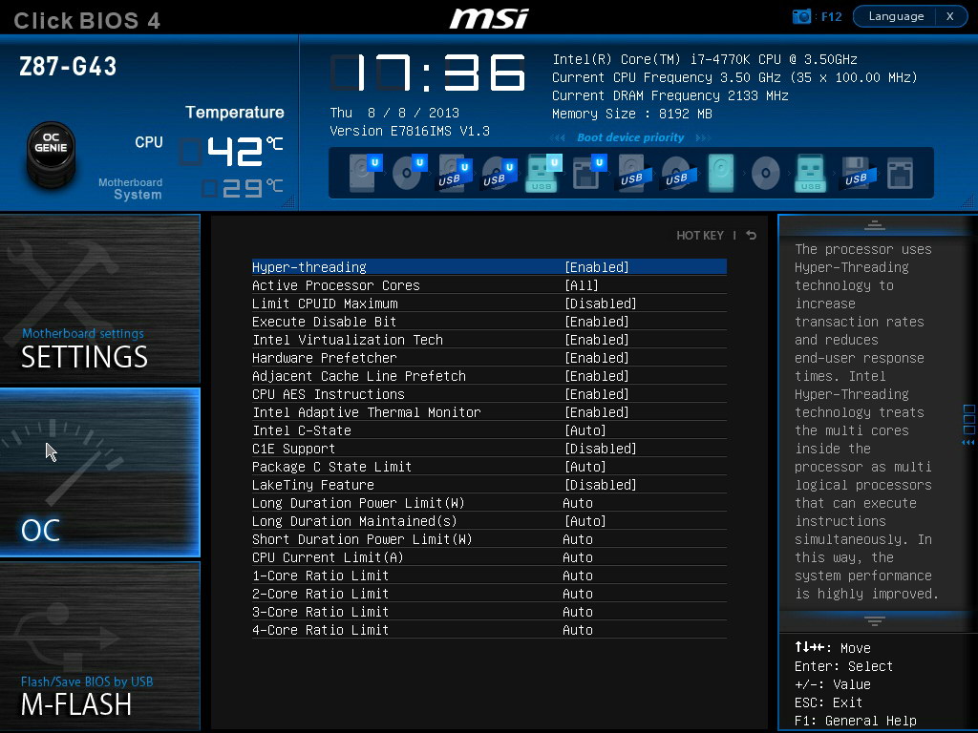
Task: Click the small arrows on help panel edge
Action: click(x=968, y=443)
